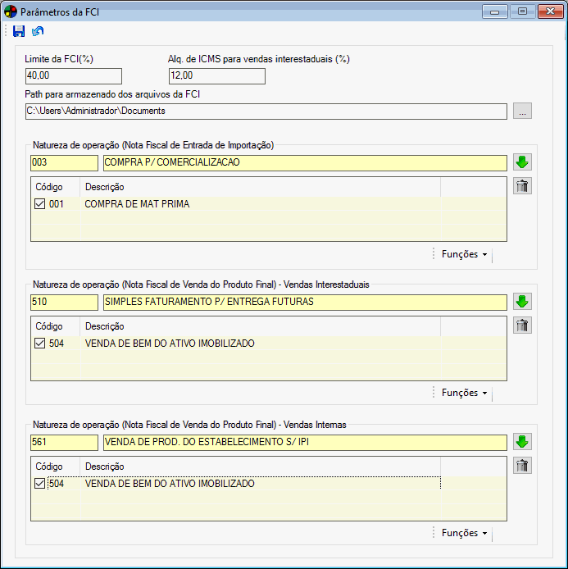Click the ICMS interstate sales rate field
Viewport: 568px width, 569px height.
point(216,76)
